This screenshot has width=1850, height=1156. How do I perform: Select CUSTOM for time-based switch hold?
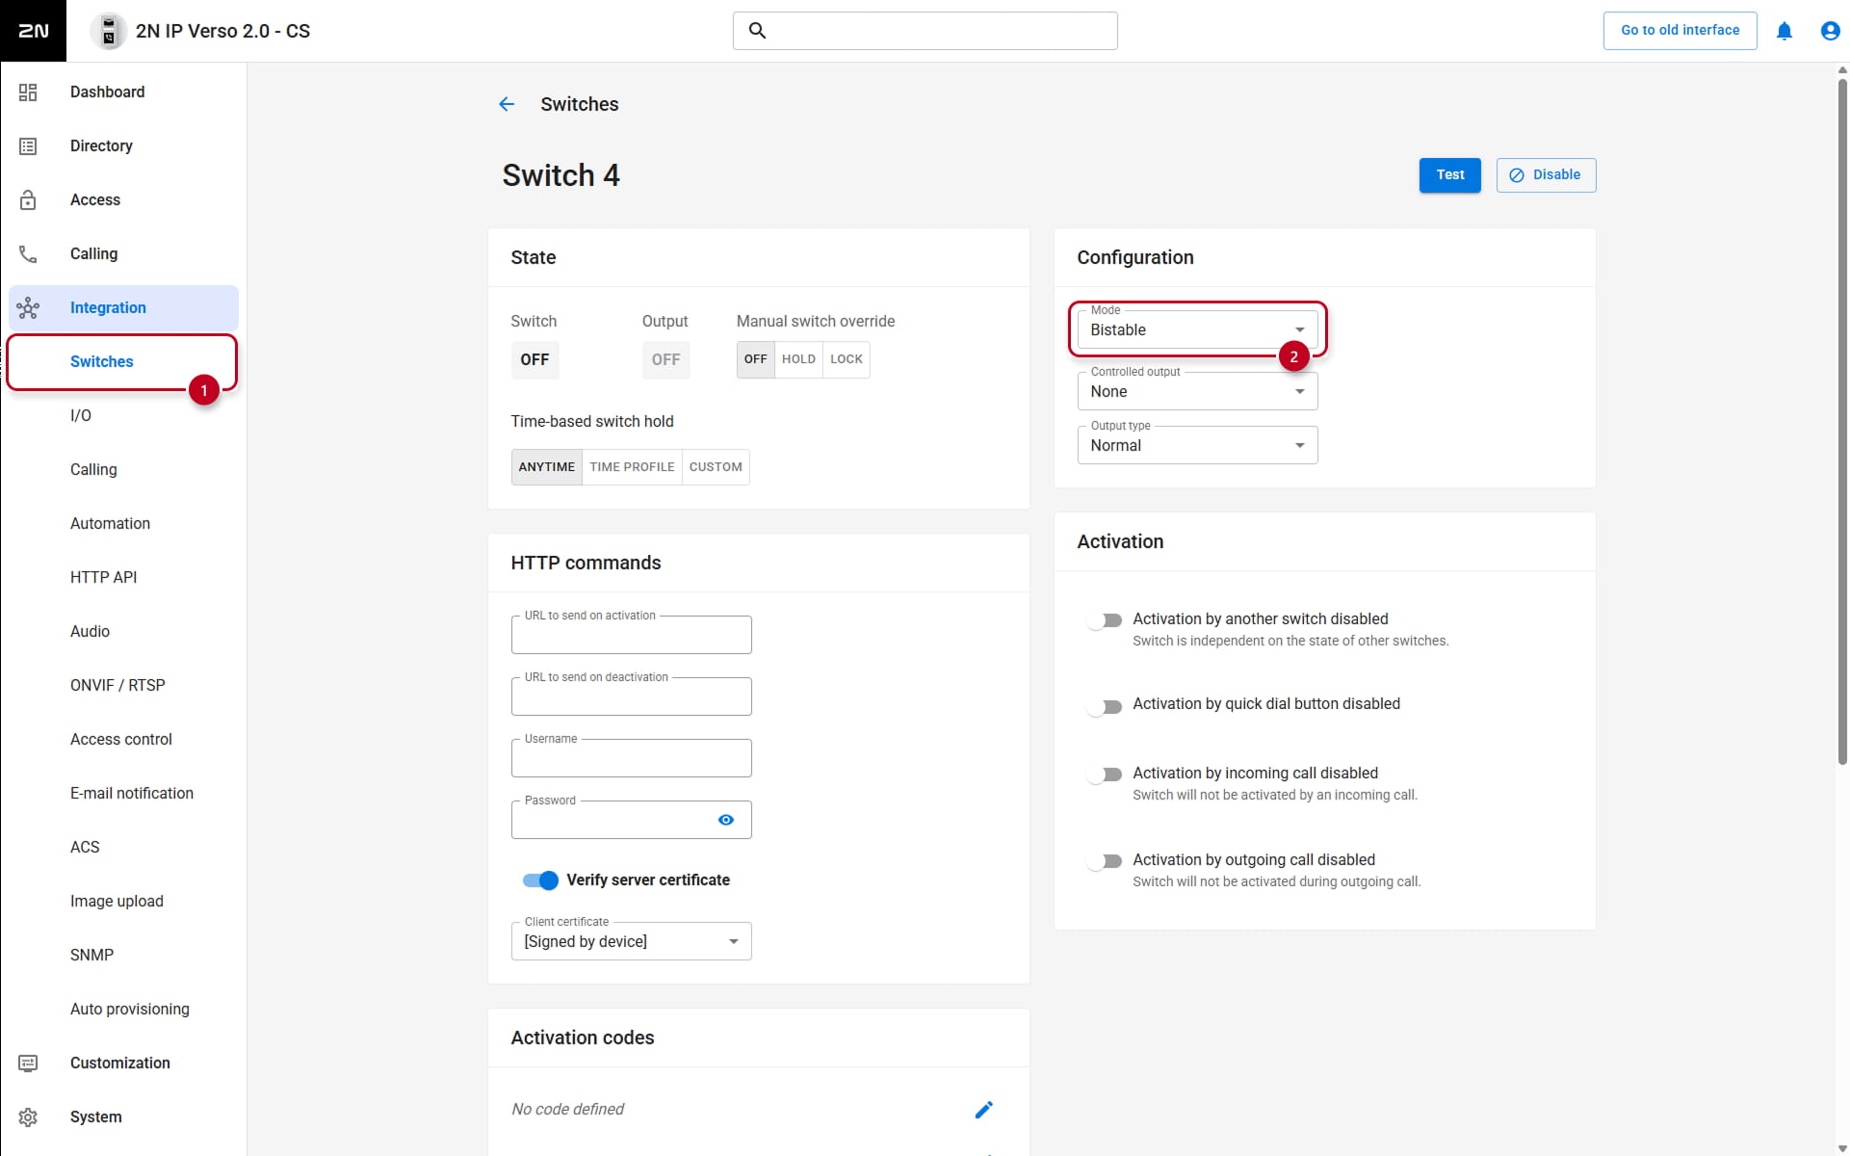(x=716, y=467)
